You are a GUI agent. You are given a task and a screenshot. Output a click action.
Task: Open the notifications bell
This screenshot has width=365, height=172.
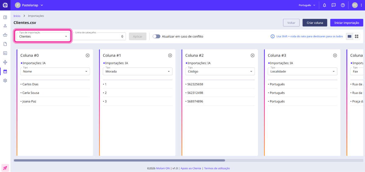(x=325, y=5)
